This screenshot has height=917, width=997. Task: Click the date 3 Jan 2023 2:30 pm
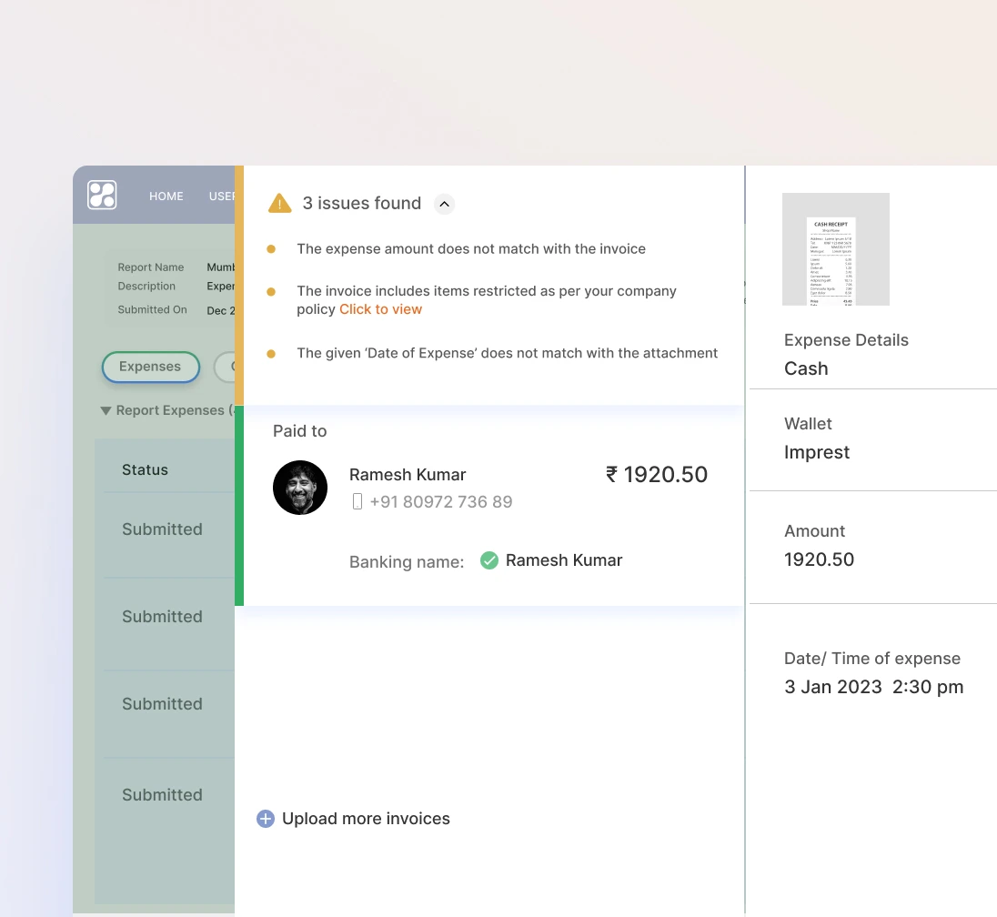pos(873,687)
